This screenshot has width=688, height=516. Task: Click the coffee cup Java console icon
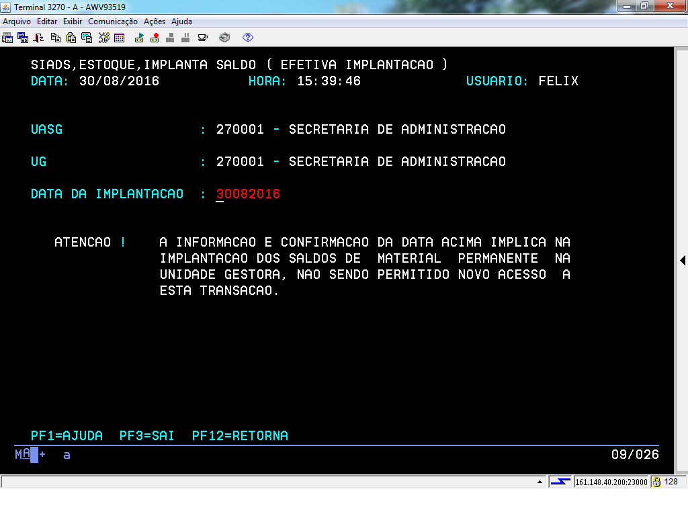coord(203,38)
